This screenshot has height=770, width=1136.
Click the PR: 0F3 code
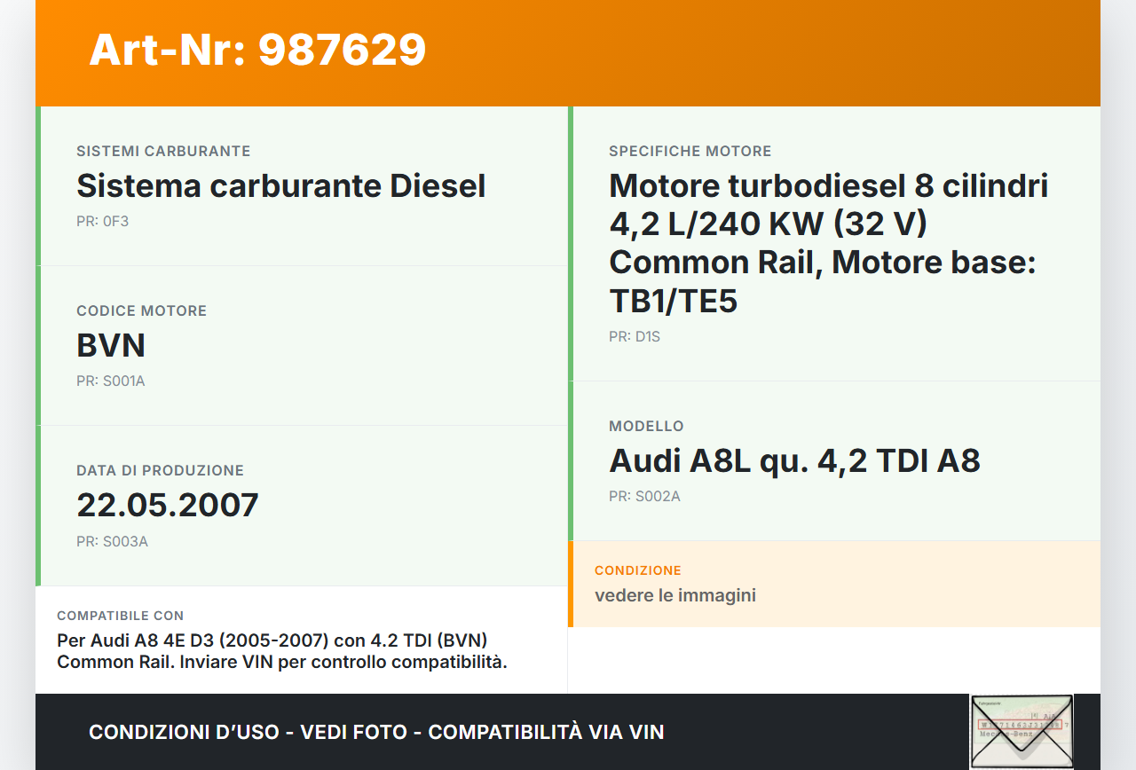(102, 222)
